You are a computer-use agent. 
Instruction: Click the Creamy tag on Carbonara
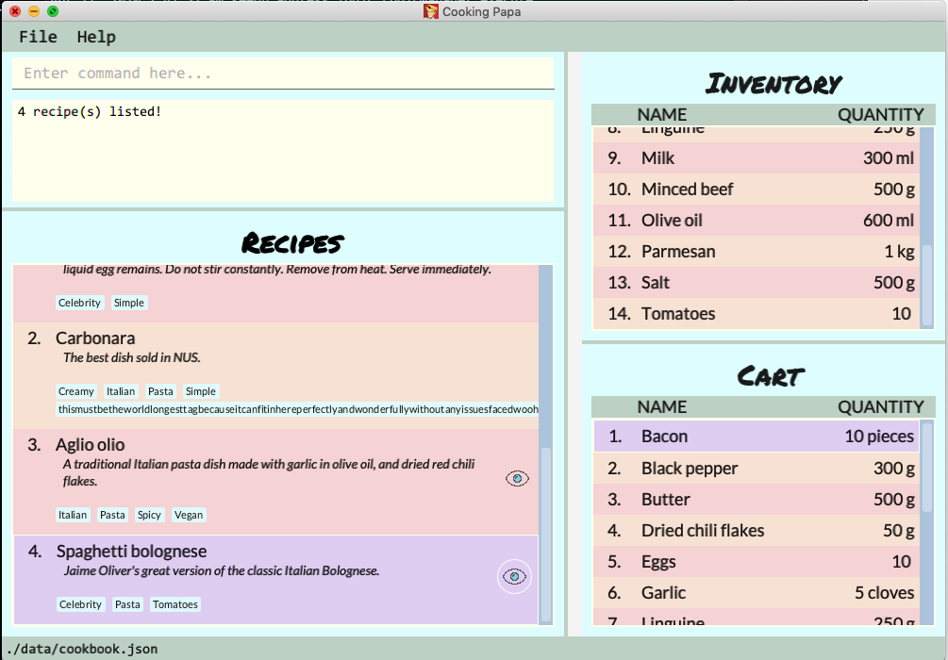pos(76,391)
